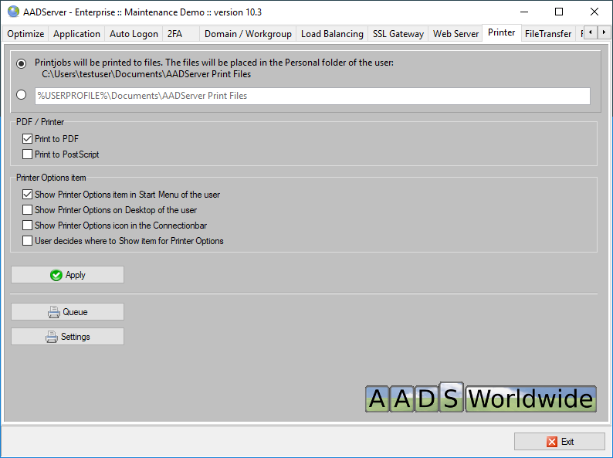The height and width of the screenshot is (458, 613).
Task: Open the Domain / Workgroup tab
Action: point(248,34)
